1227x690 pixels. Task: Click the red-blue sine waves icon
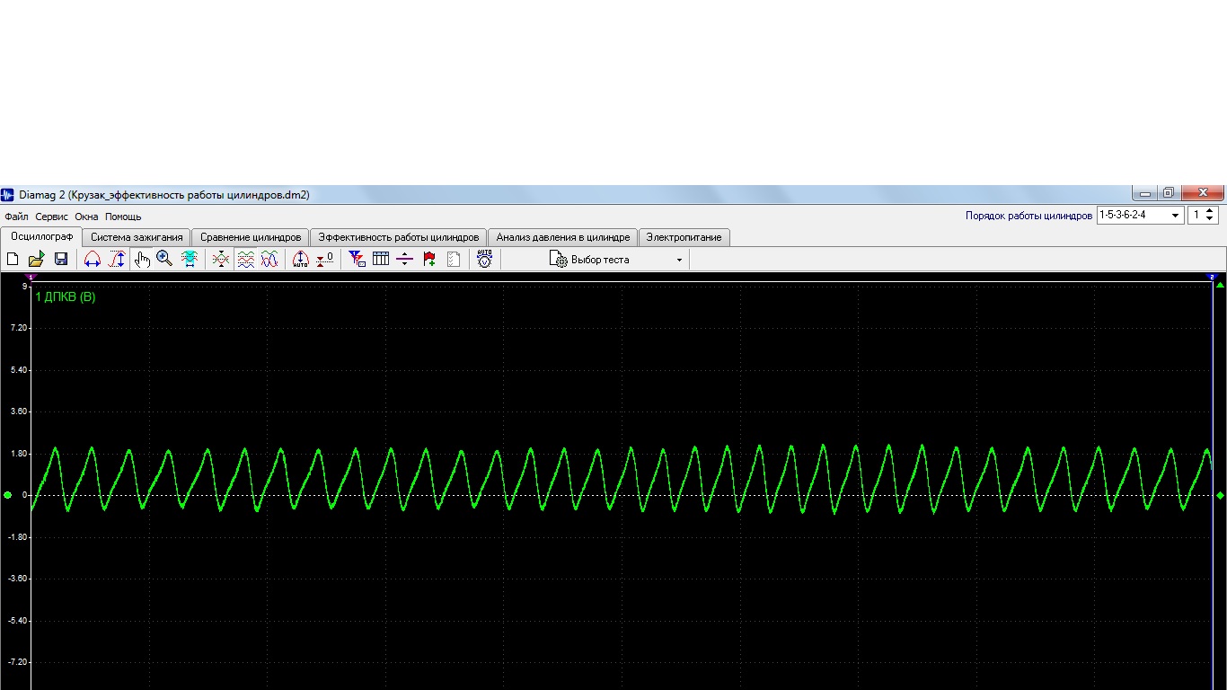coord(269,260)
